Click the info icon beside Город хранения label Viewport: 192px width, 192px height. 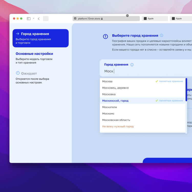pos(132,65)
